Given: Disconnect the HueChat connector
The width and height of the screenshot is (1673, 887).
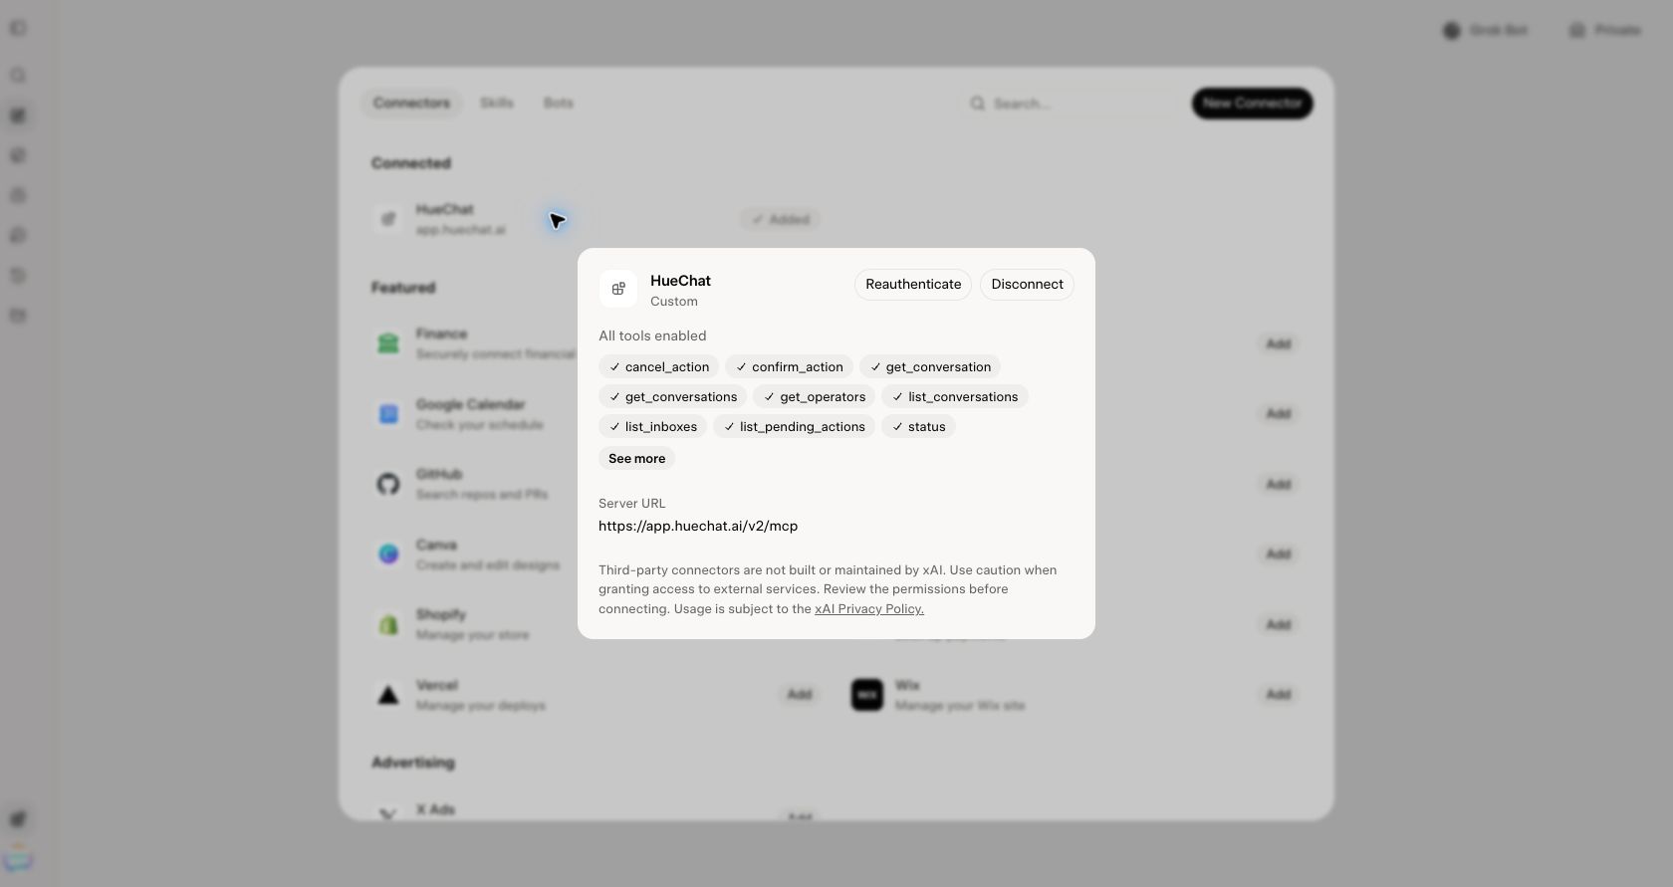Looking at the screenshot, I should click(x=1027, y=285).
